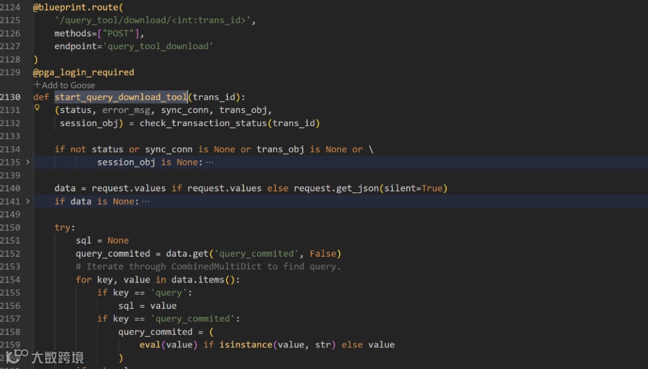Click 'query_tool_download' endpoint string
This screenshot has width=648, height=369.
(158, 46)
